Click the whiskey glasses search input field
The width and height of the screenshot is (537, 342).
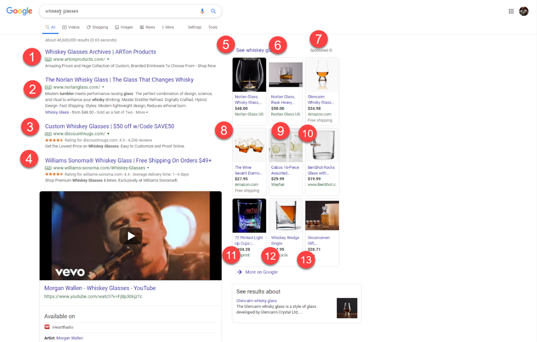click(118, 11)
